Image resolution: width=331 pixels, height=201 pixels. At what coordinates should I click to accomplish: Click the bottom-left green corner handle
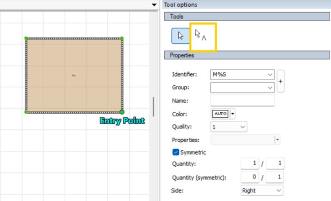(x=26, y=112)
